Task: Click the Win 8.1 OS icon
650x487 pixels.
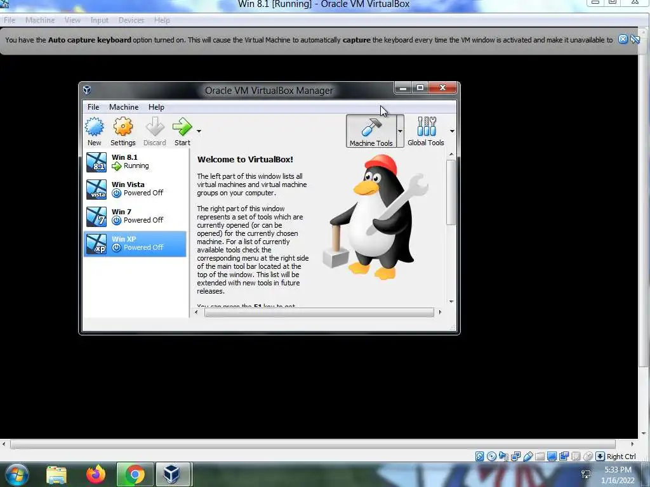Action: click(96, 162)
